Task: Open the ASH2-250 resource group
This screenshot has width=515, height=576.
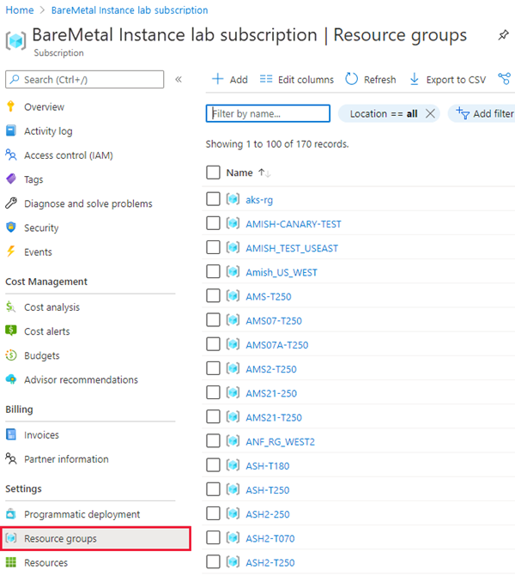Action: pyautogui.click(x=268, y=514)
